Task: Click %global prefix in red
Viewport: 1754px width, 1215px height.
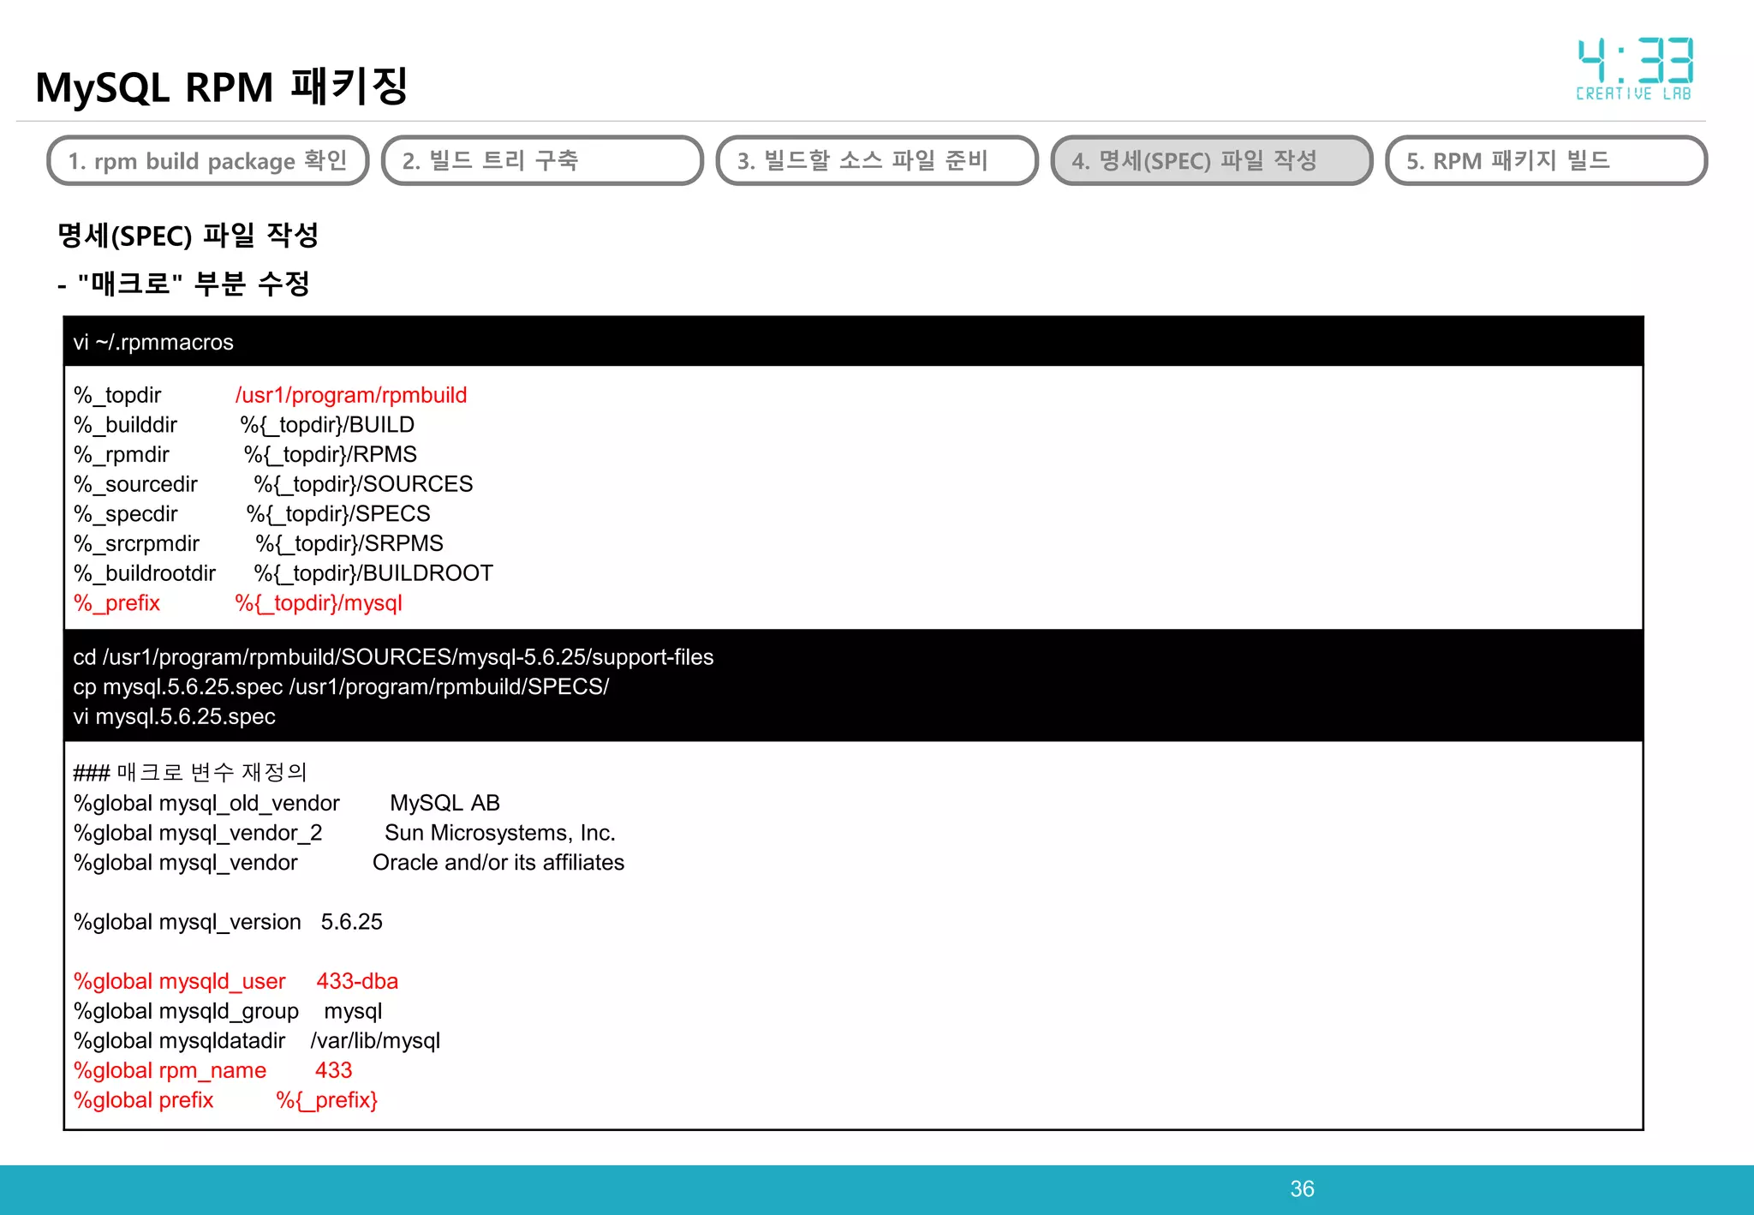Action: coord(143,1100)
